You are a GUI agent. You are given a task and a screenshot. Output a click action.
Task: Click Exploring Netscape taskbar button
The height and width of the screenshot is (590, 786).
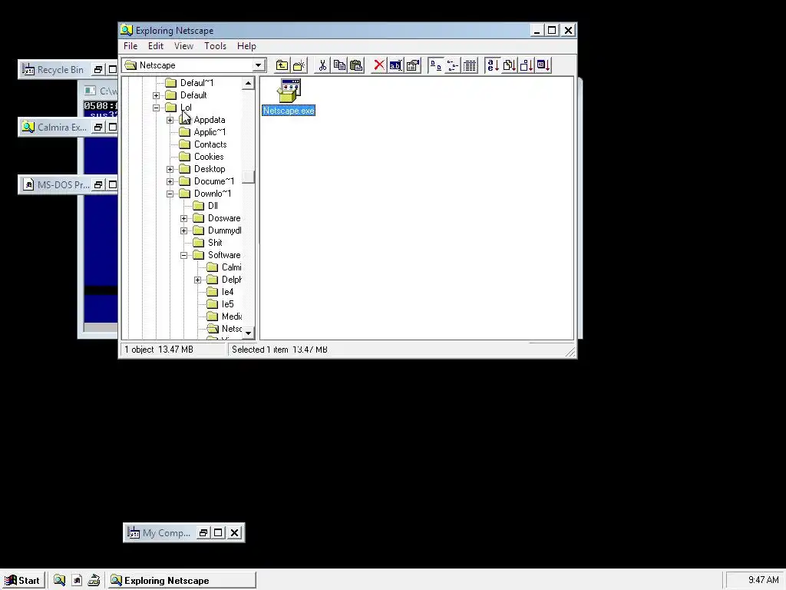pyautogui.click(x=182, y=580)
